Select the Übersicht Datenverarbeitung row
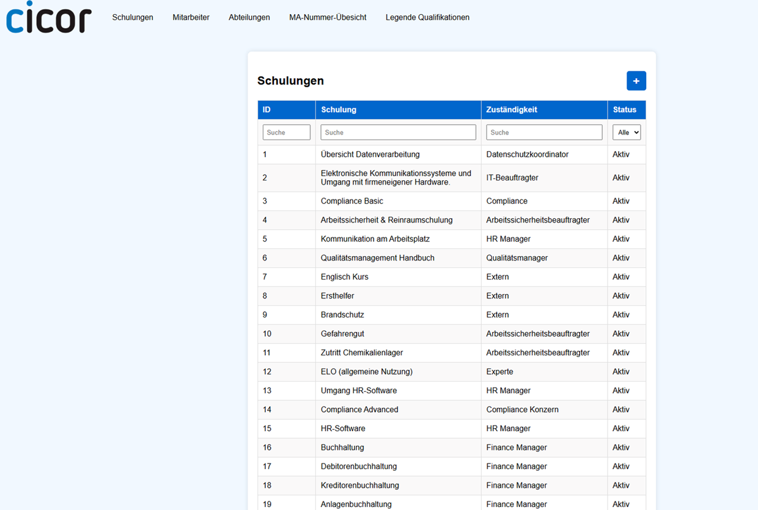This screenshot has width=758, height=510. coord(370,154)
